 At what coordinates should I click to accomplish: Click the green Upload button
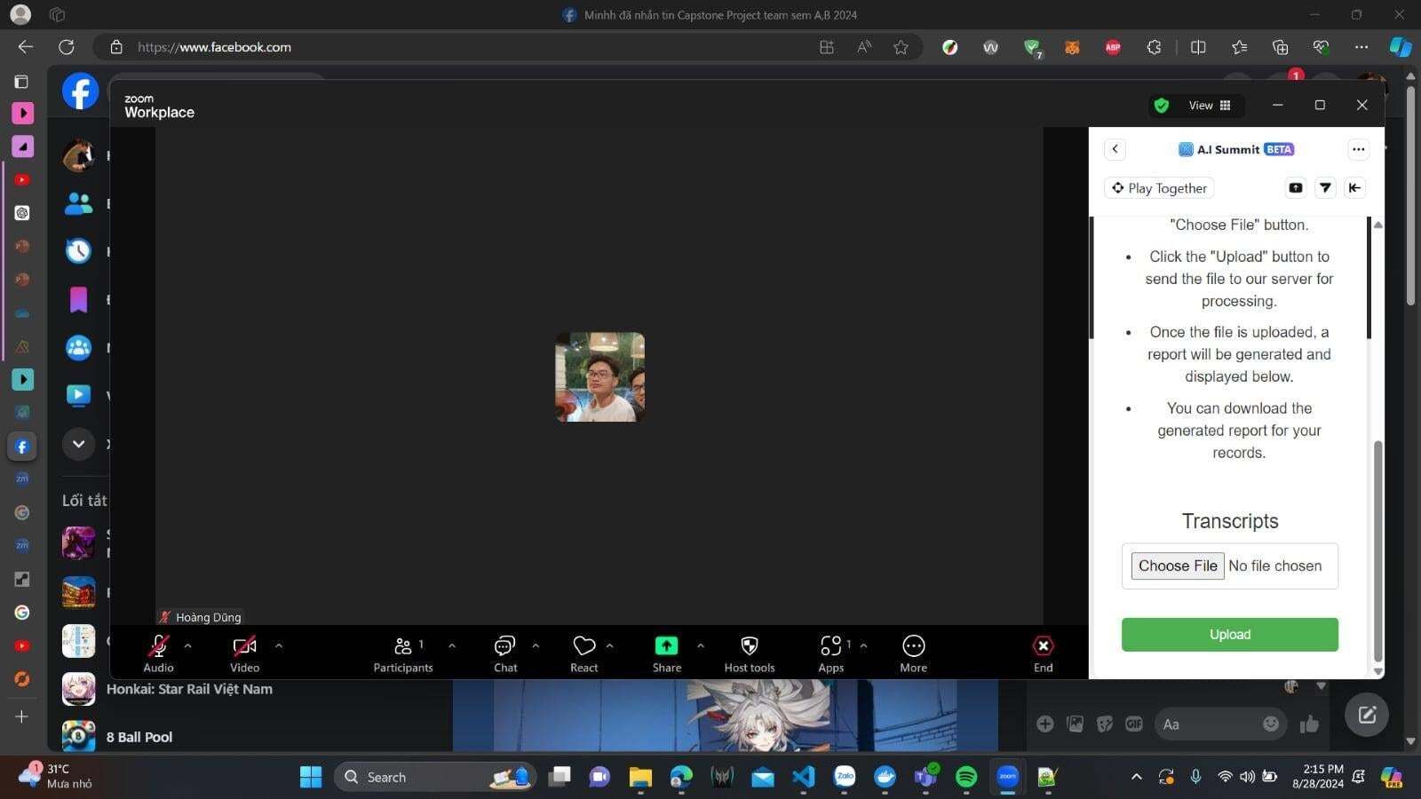1229,635
